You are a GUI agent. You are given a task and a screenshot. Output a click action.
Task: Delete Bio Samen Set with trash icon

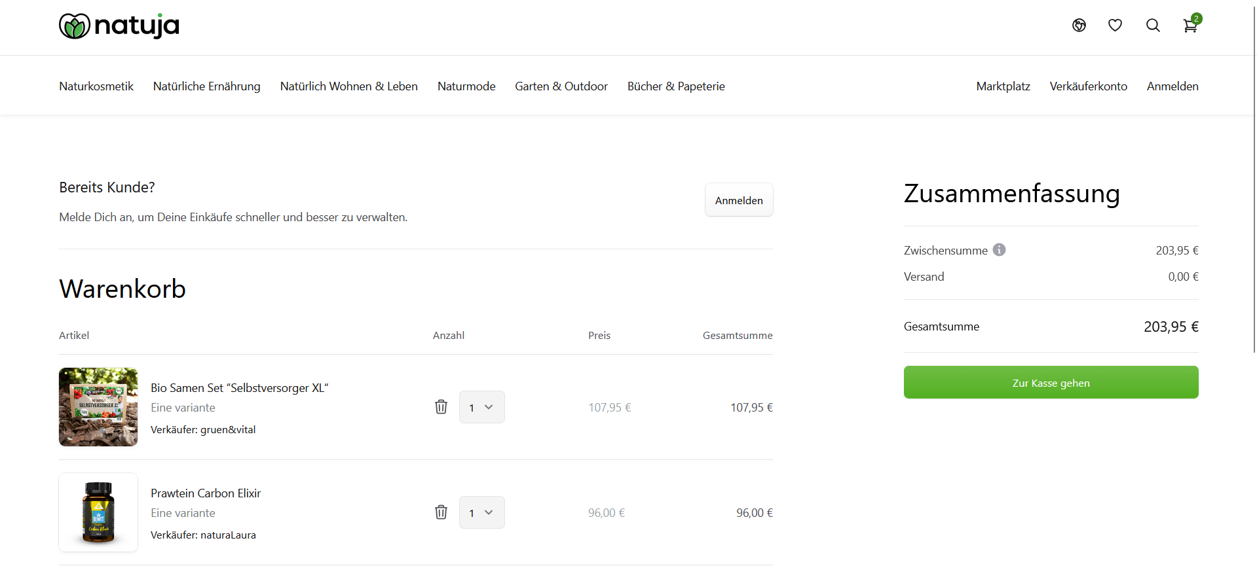point(441,407)
